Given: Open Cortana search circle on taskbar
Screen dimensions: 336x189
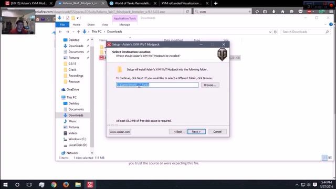Looking at the screenshot, I should (17, 184).
